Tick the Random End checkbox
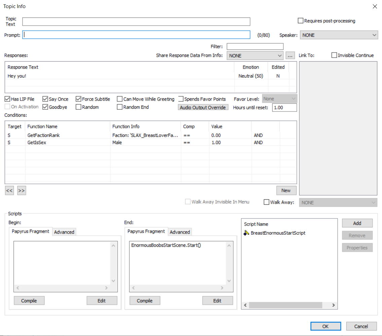The height and width of the screenshot is (336, 382). (119, 107)
